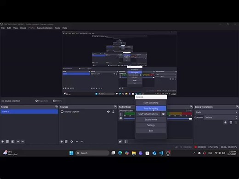
Task: Open the Audio Mixer bottom three-dot menu
Action: (x=126, y=141)
